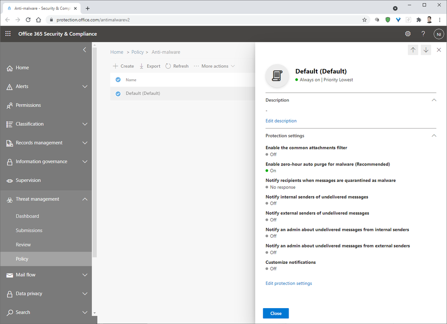The width and height of the screenshot is (447, 324).
Task: Select Home in the navigation sidebar
Action: click(22, 68)
